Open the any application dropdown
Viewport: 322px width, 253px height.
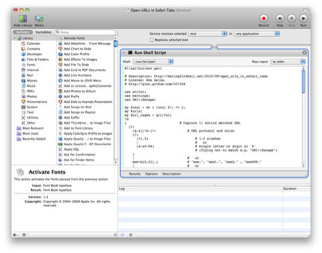point(257,33)
